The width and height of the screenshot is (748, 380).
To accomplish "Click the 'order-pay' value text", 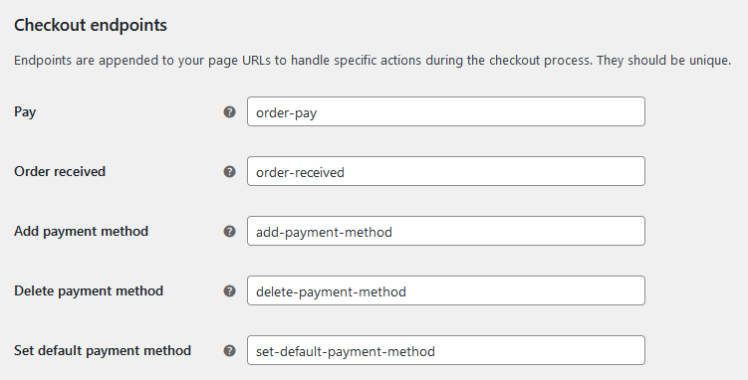I will click(286, 112).
